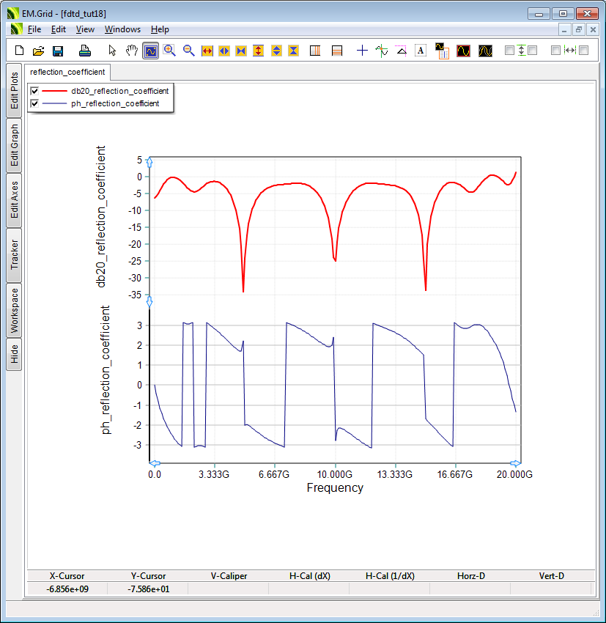Open the Tracker side panel
Image resolution: width=606 pixels, height=623 pixels.
point(14,254)
